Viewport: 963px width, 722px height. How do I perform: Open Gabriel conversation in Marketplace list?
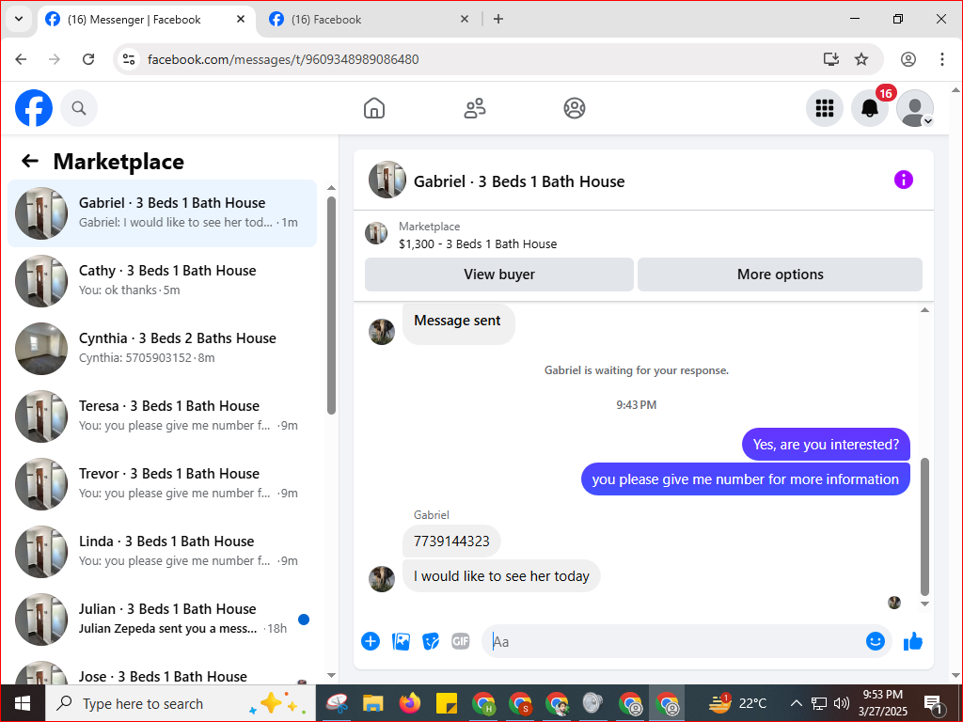pyautogui.click(x=162, y=213)
